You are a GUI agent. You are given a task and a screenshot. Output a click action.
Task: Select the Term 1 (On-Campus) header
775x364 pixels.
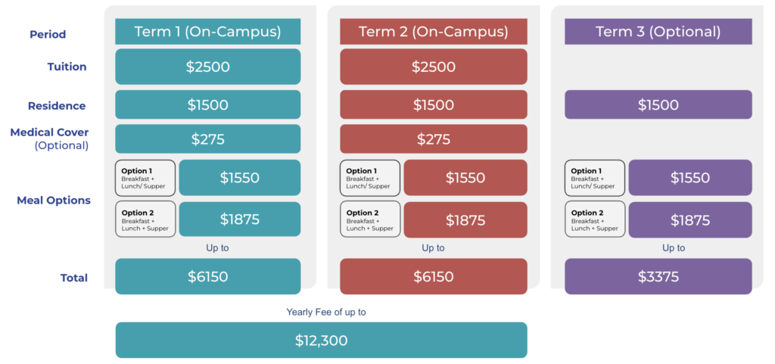[207, 32]
